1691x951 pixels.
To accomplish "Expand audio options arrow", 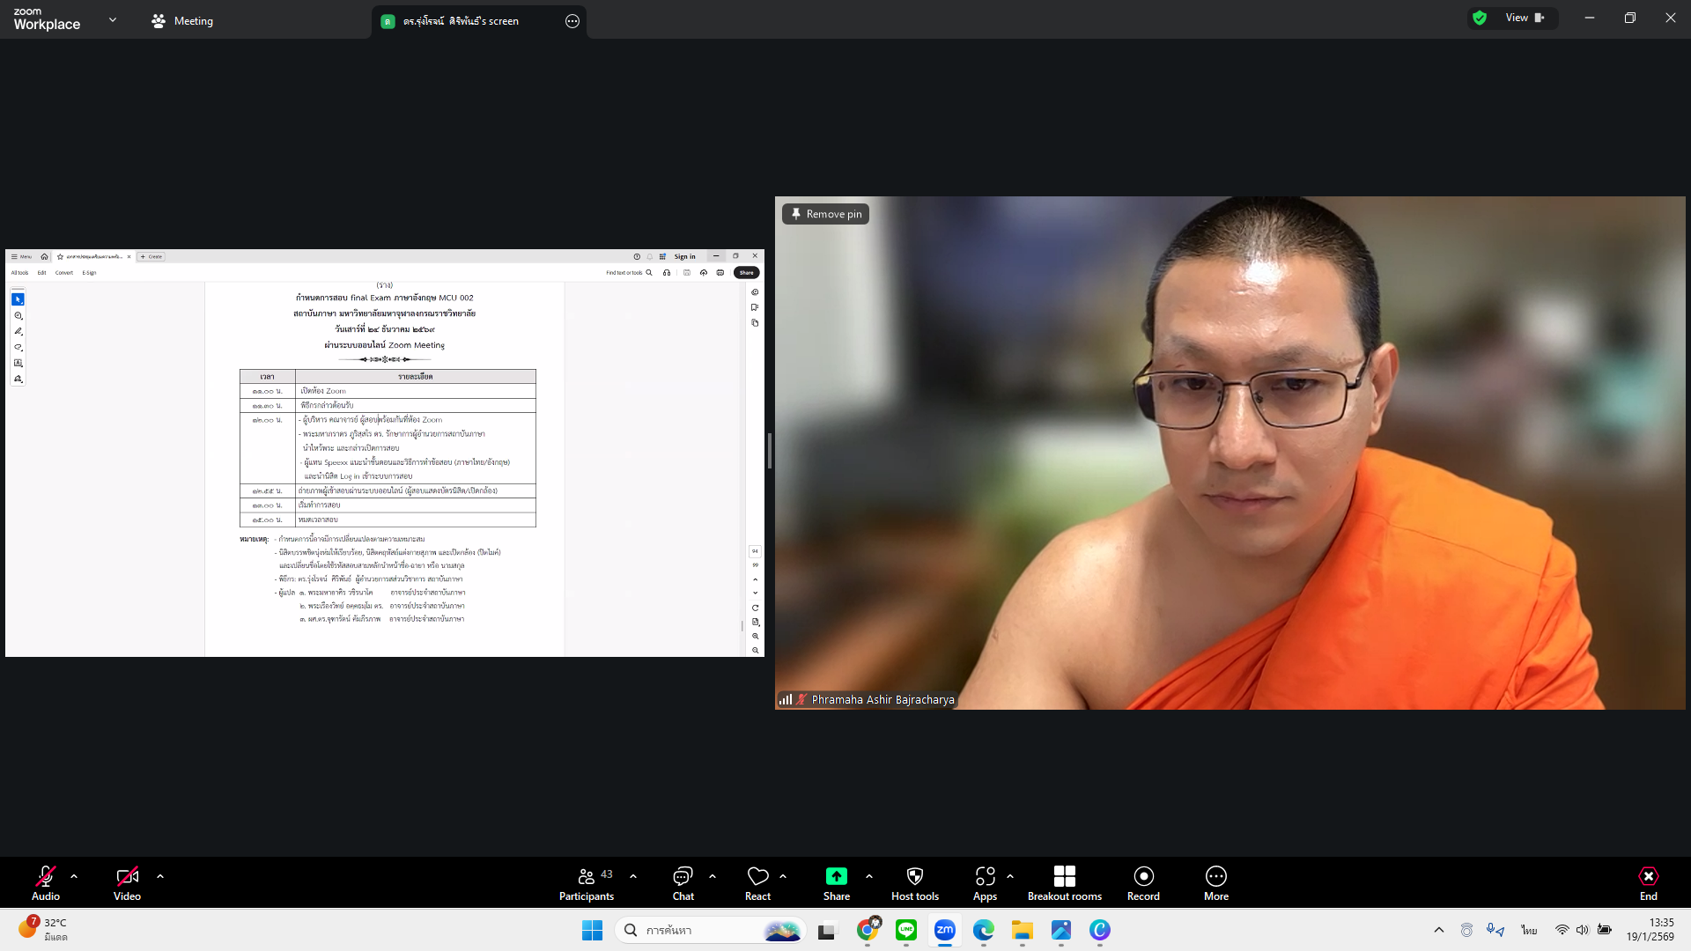I will pyautogui.click(x=74, y=876).
